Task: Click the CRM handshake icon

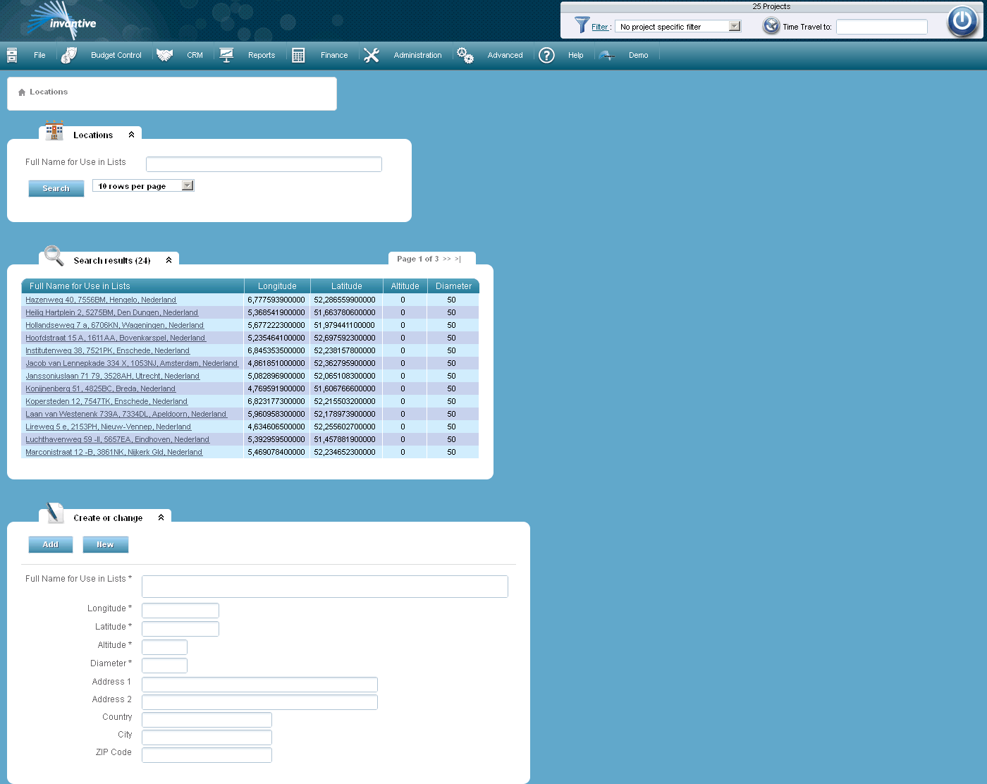Action: (x=164, y=55)
